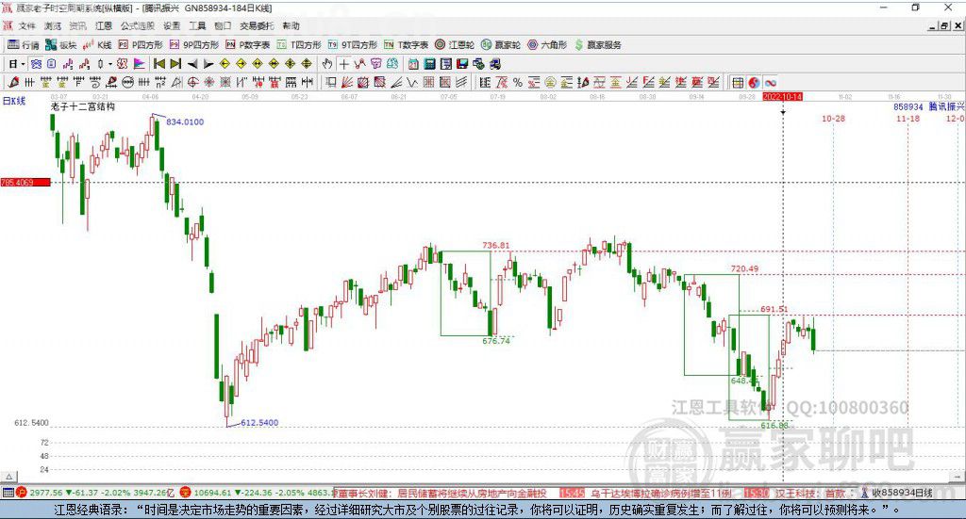The image size is (966, 519).
Task: Toggle the highlighted blue icon beside 日 dropdown
Action: pos(37,64)
